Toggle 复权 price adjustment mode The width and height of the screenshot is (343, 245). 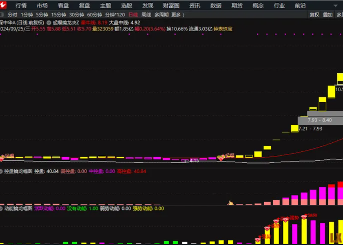tap(315, 15)
